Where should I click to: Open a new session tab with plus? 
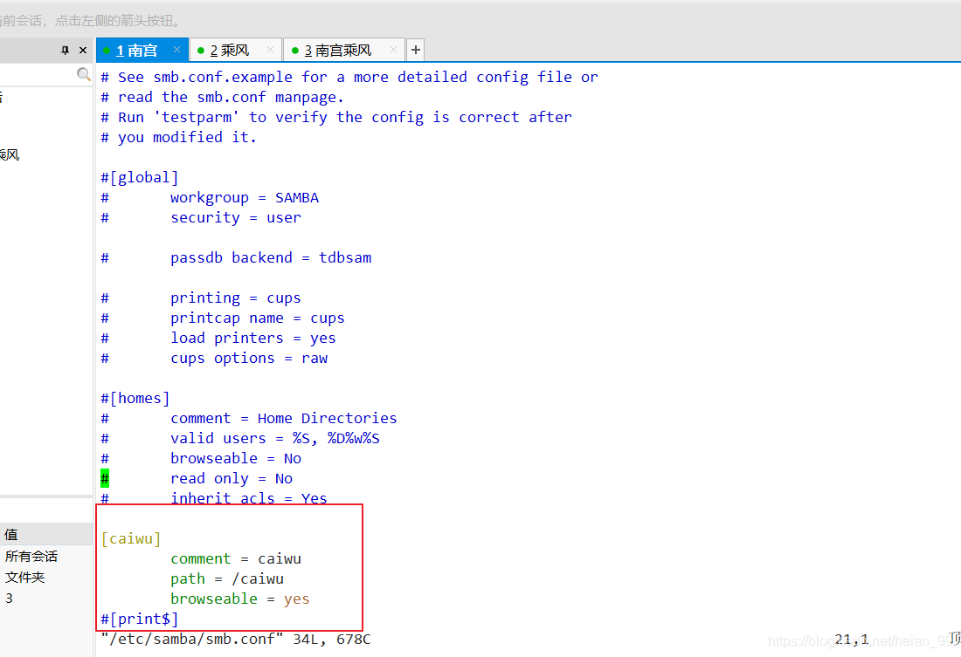416,50
